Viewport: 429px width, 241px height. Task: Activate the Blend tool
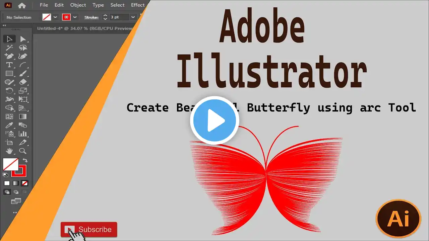pos(23,125)
